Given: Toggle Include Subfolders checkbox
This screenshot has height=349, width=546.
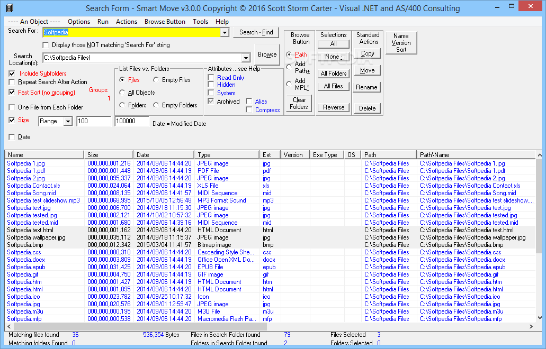Looking at the screenshot, I should click(12, 74).
